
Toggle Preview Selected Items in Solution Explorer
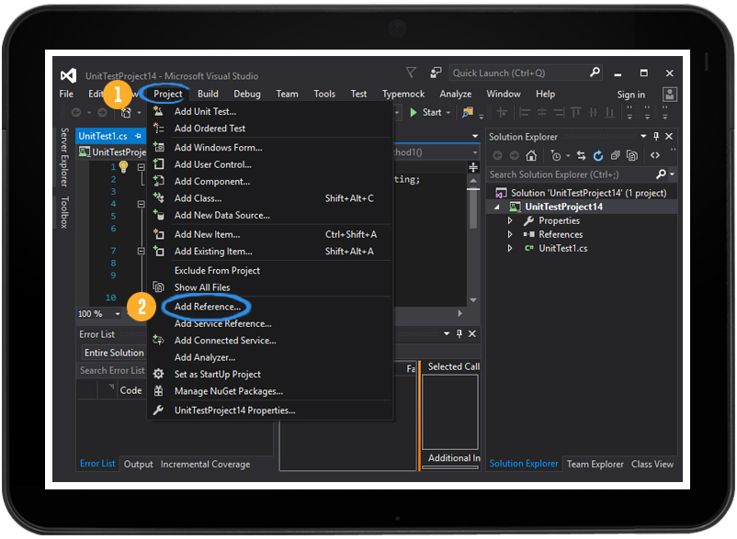tap(654, 155)
